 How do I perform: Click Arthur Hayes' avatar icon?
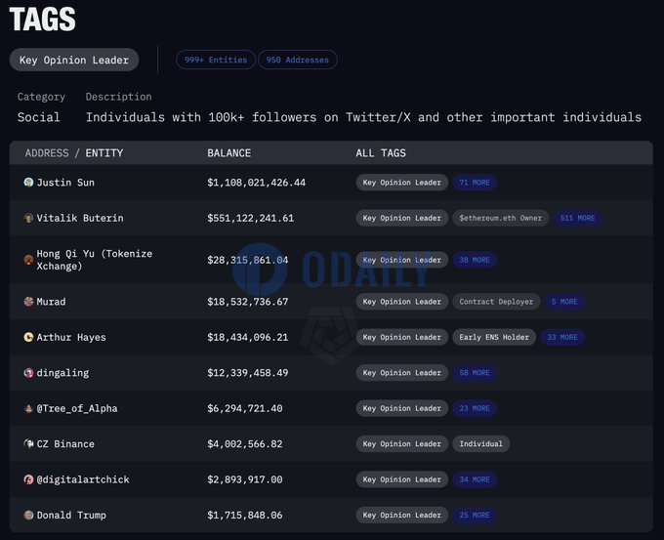click(x=28, y=337)
